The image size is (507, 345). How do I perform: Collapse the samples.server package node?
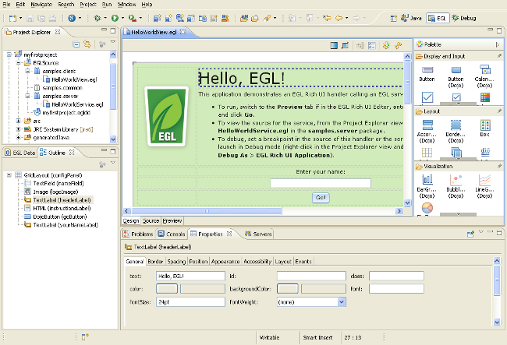pyautogui.click(x=27, y=96)
